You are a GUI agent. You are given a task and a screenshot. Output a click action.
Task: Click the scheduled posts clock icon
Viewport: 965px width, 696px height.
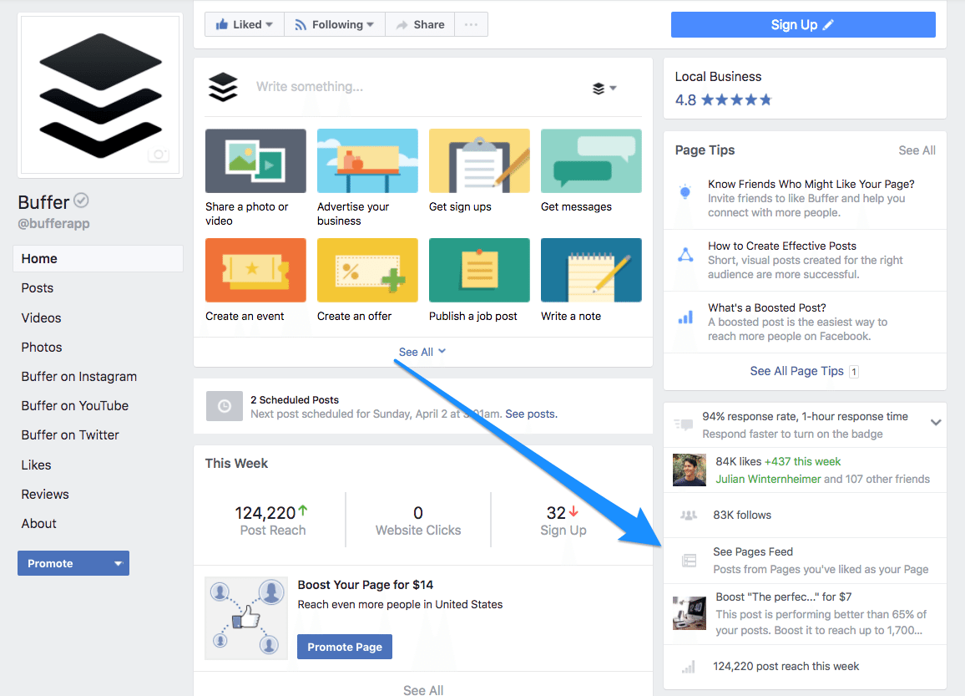224,406
